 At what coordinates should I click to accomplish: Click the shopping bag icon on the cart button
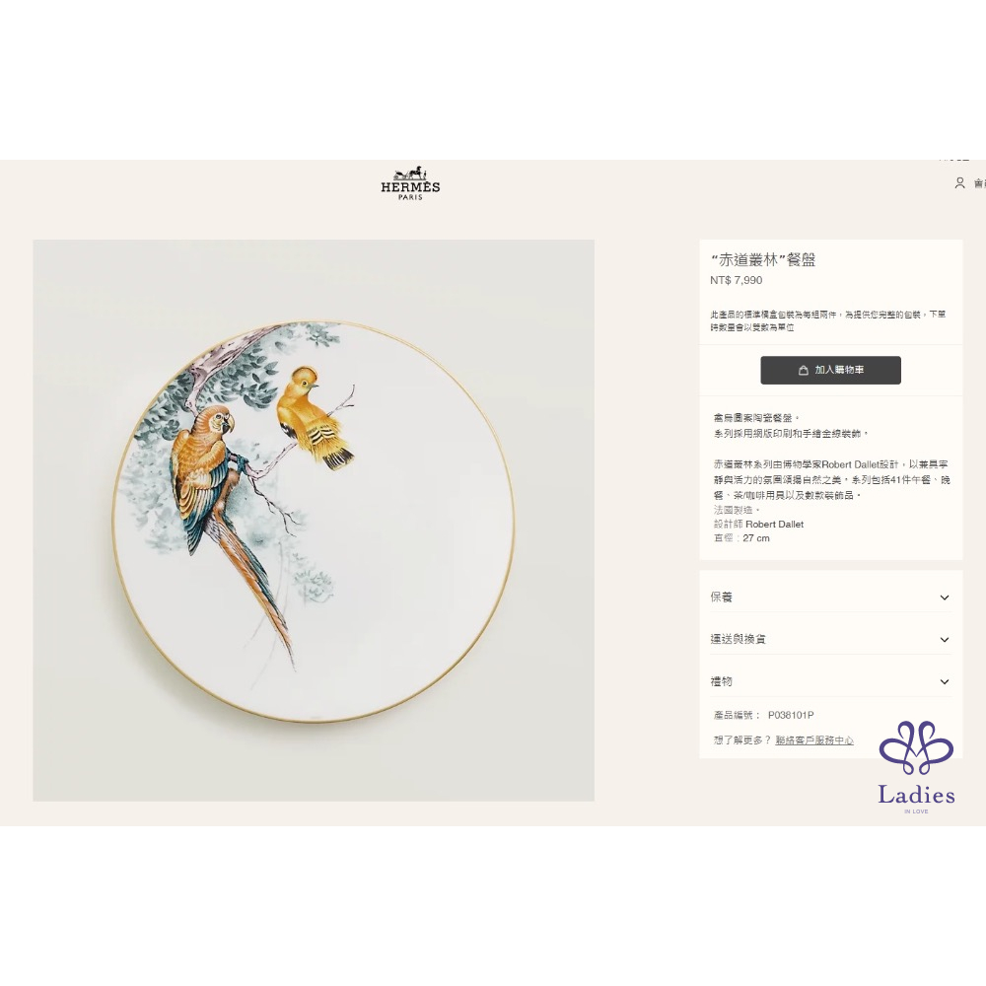803,371
